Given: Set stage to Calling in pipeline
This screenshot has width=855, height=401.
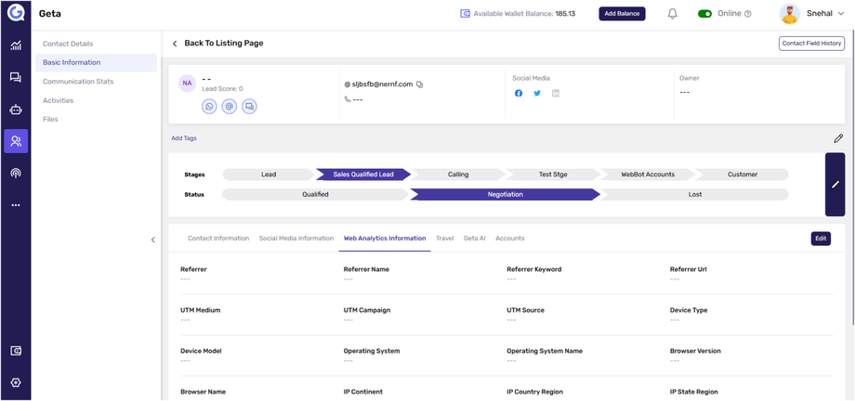Looking at the screenshot, I should pyautogui.click(x=458, y=175).
